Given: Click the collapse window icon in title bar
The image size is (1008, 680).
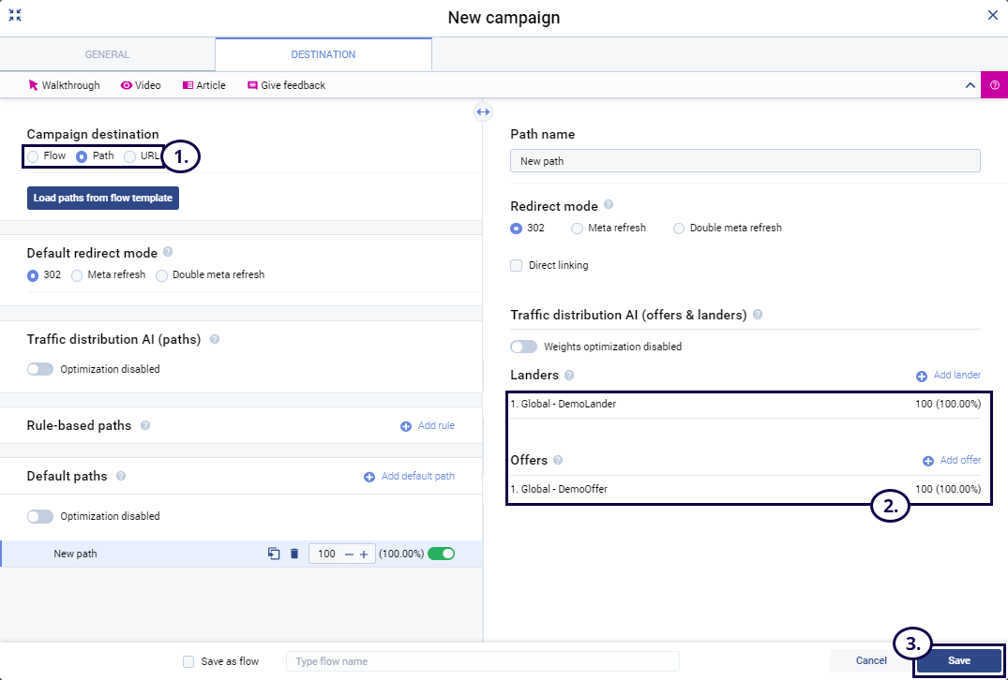Looking at the screenshot, I should click(x=15, y=16).
